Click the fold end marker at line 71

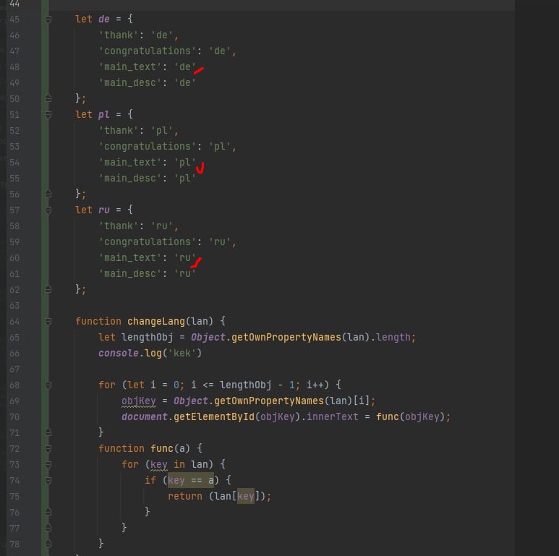pos(48,432)
